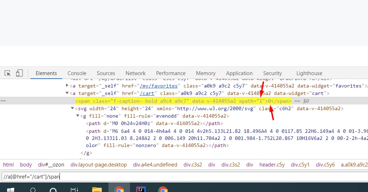The height and width of the screenshot is (192, 368).
Task: Follow the /cart href link
Action: pos(147,94)
